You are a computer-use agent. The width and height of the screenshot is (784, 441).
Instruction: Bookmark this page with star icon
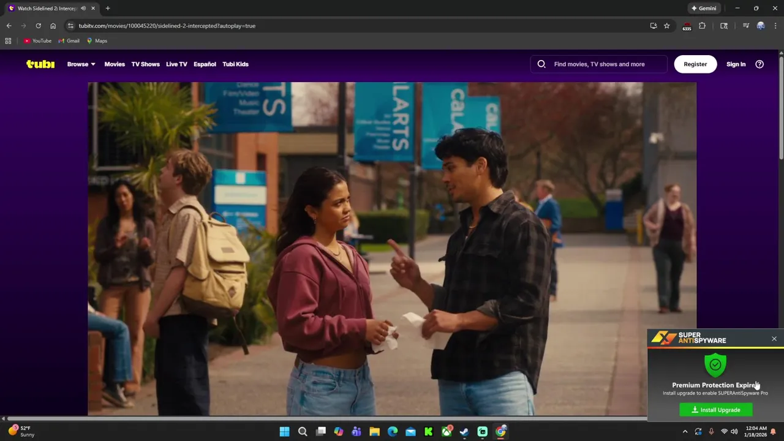(667, 26)
